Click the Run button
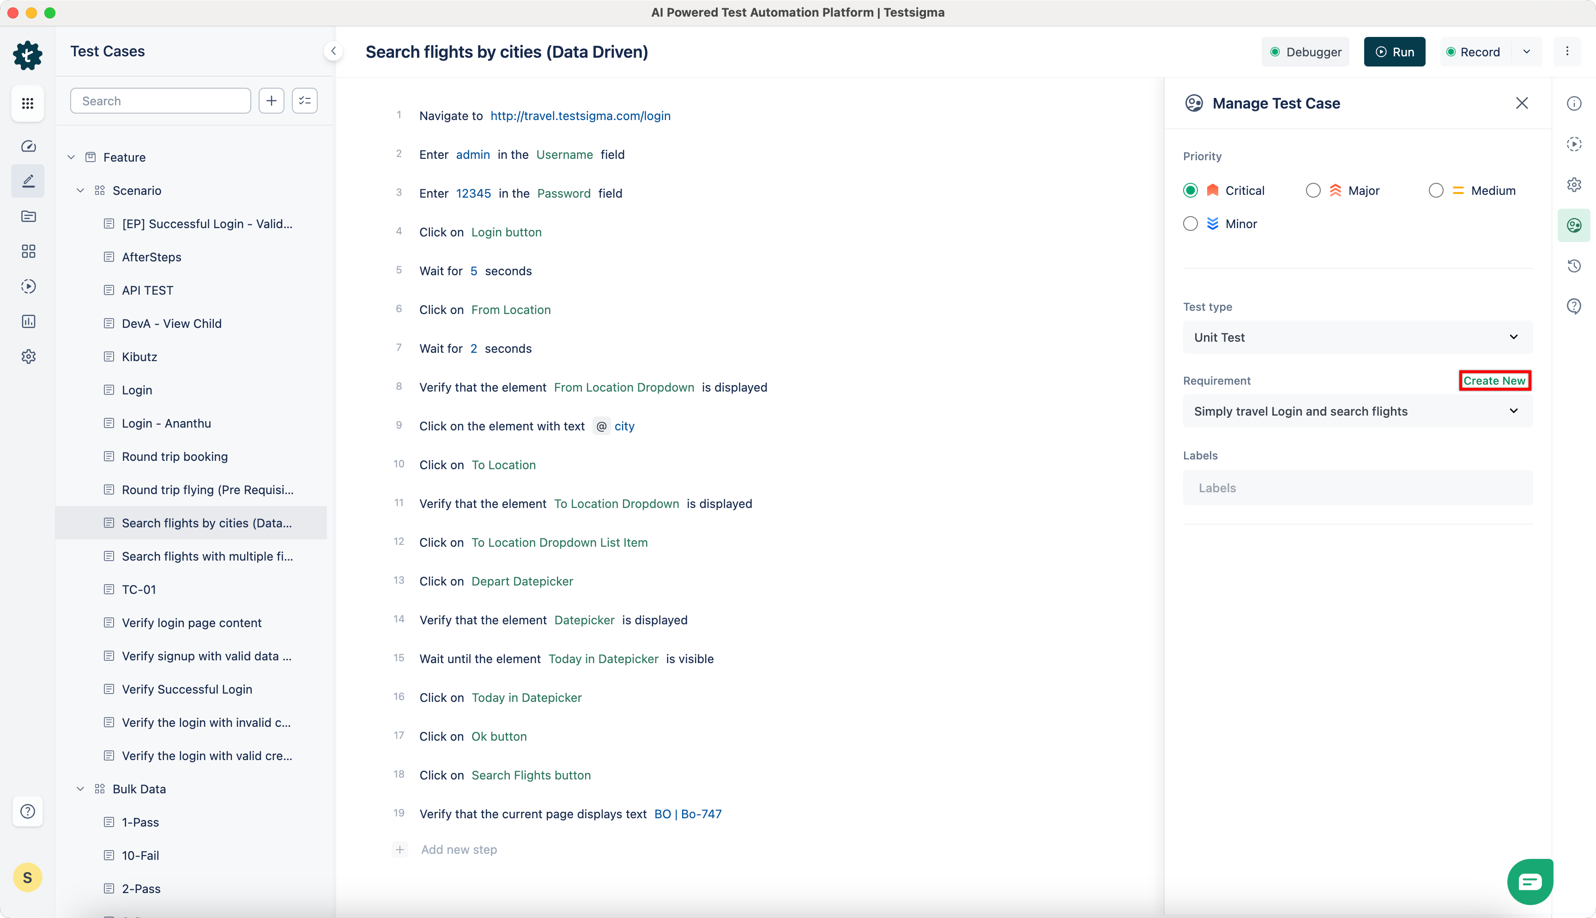This screenshot has height=918, width=1596. [x=1394, y=52]
